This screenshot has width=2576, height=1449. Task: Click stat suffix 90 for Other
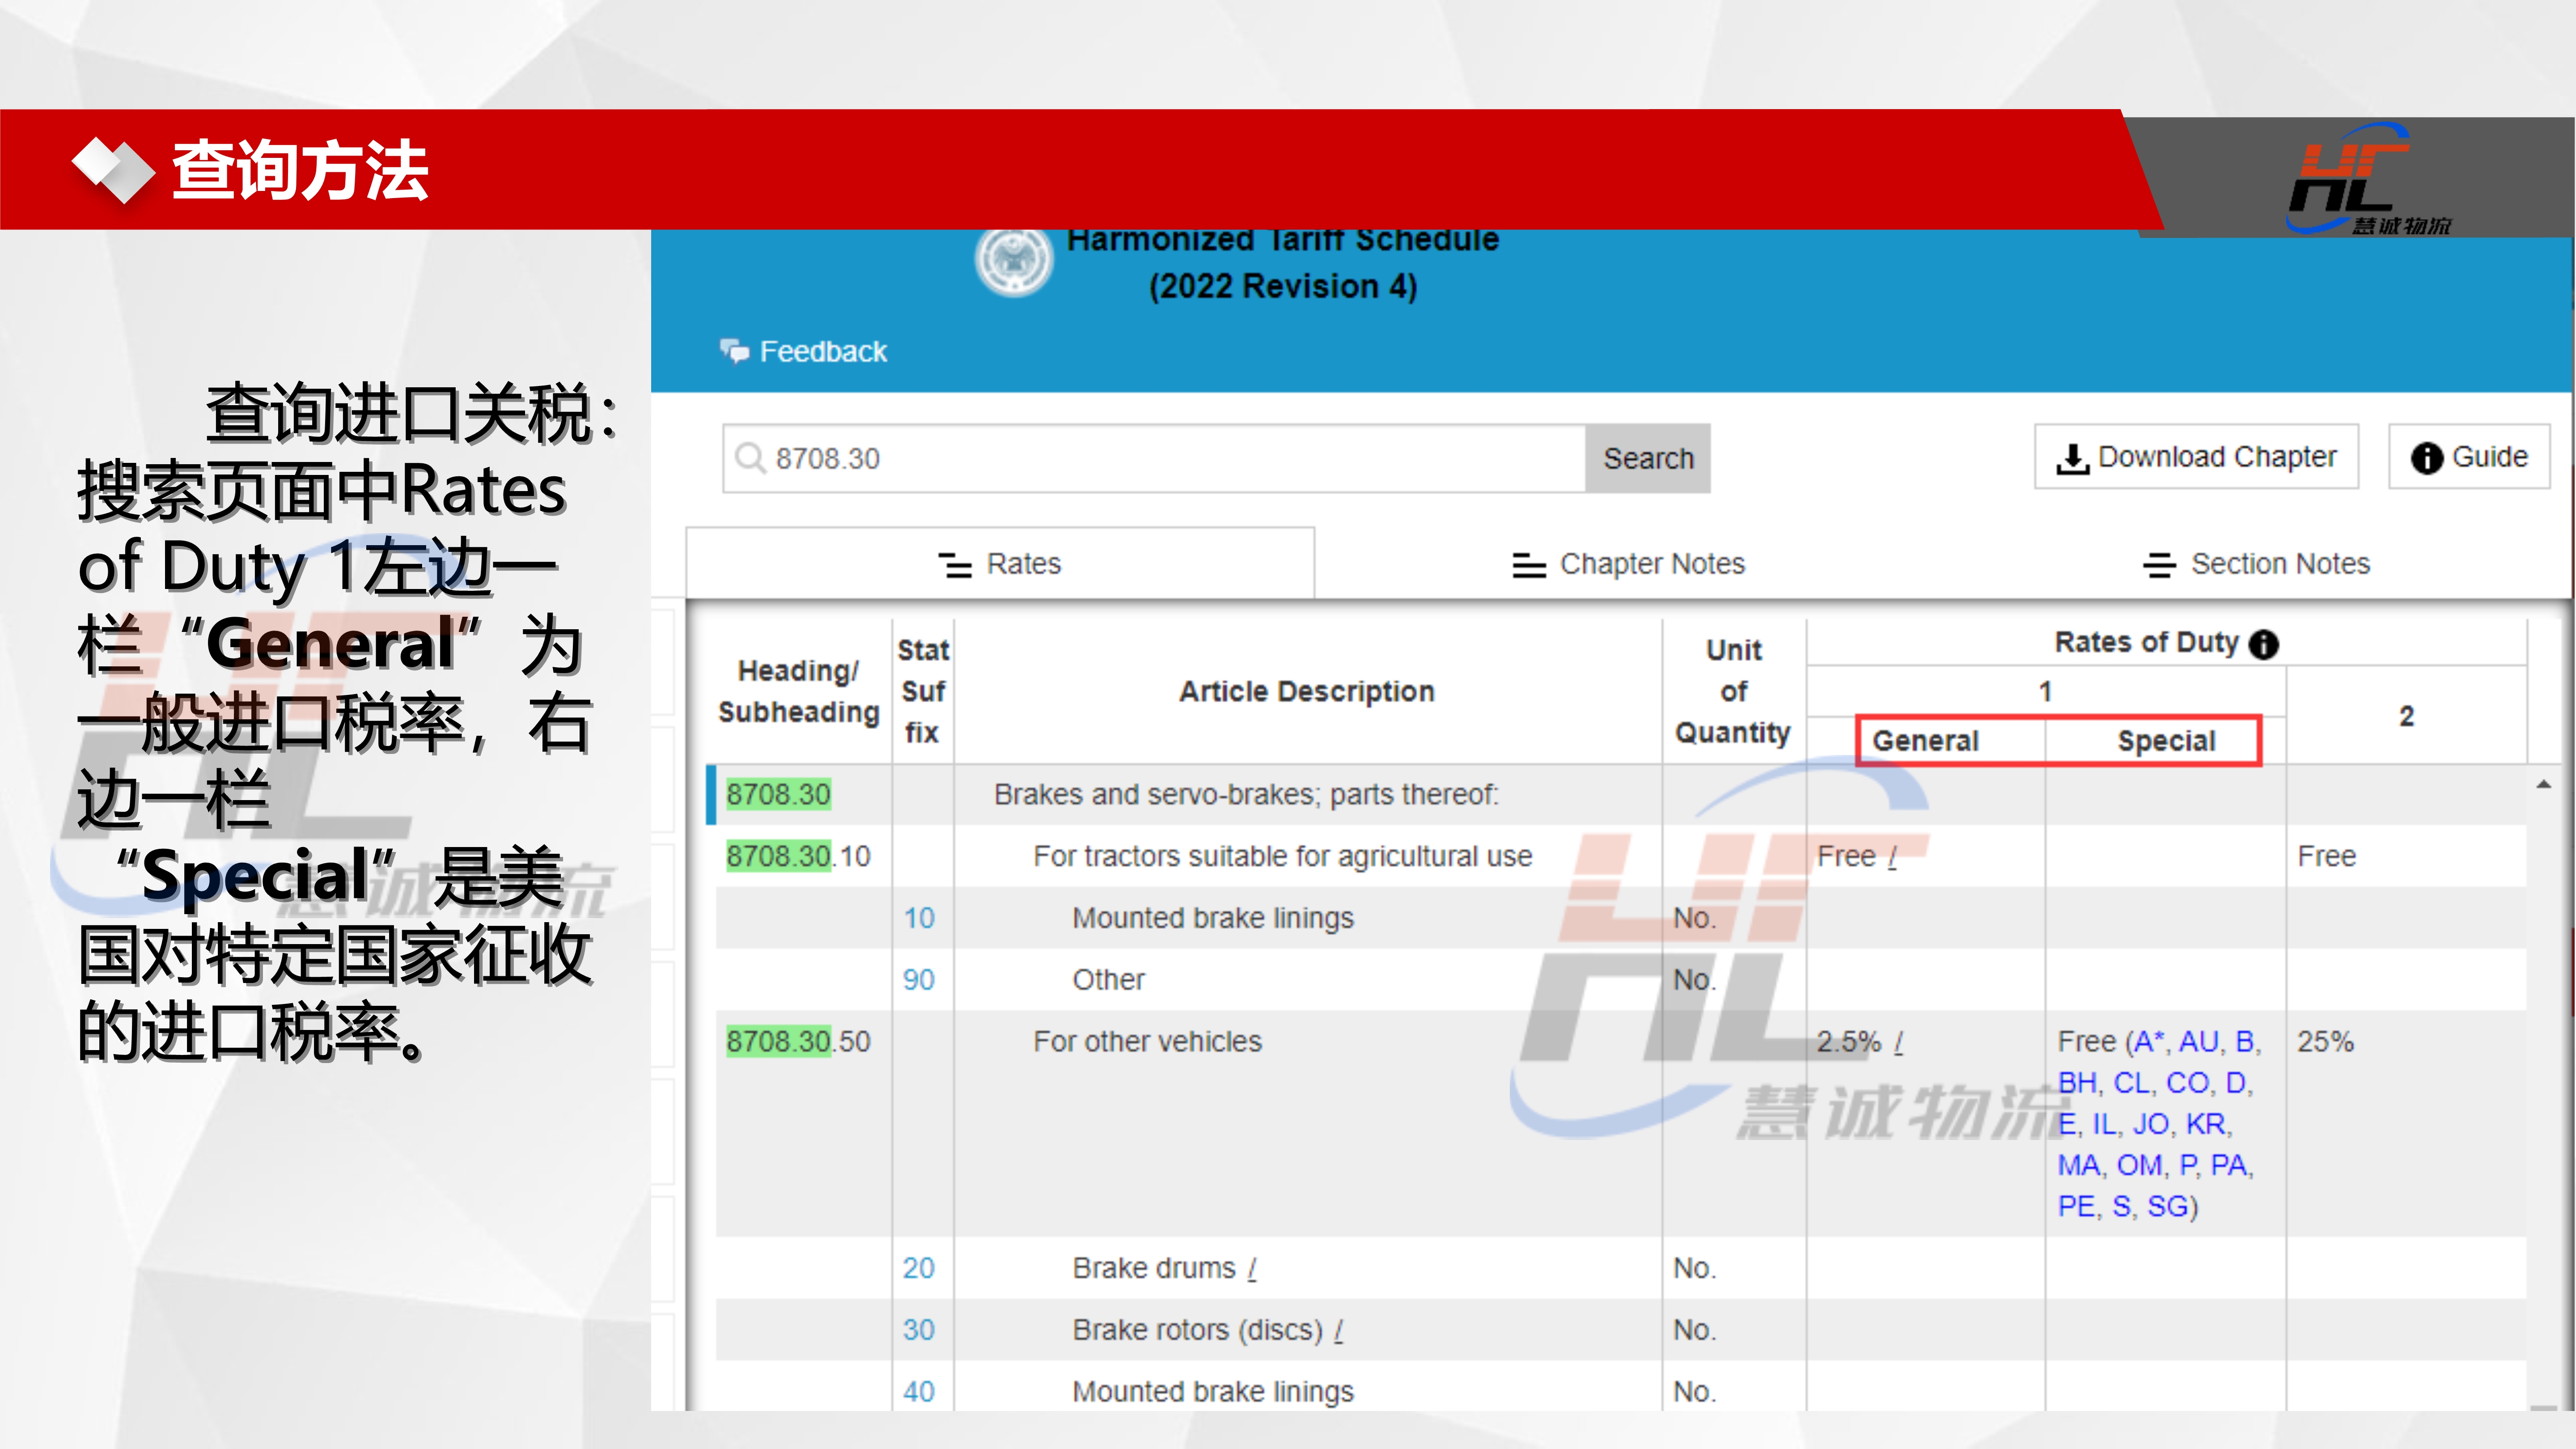point(919,979)
